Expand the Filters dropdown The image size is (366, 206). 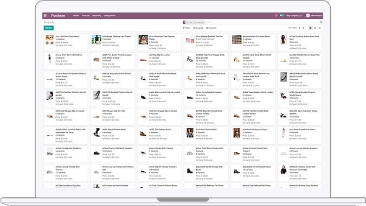click(x=187, y=28)
